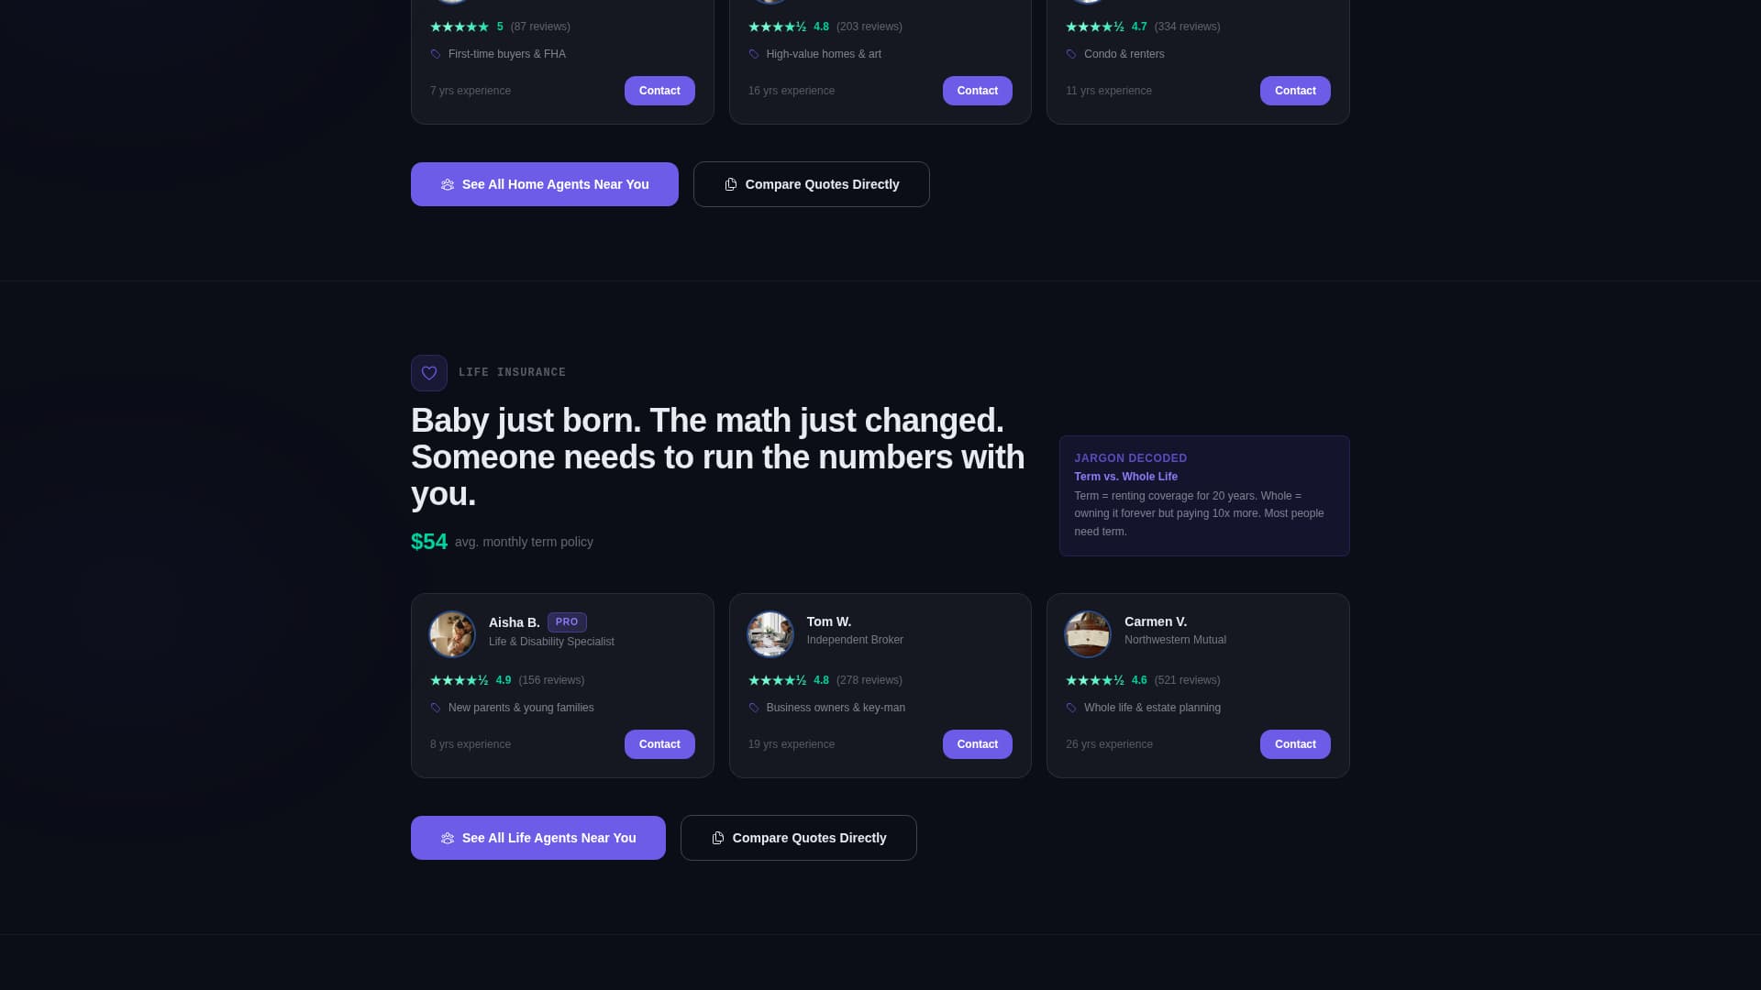Screen dimensions: 1761x990
Task: Click Aisha B.'s star rating row
Action: (506, 680)
